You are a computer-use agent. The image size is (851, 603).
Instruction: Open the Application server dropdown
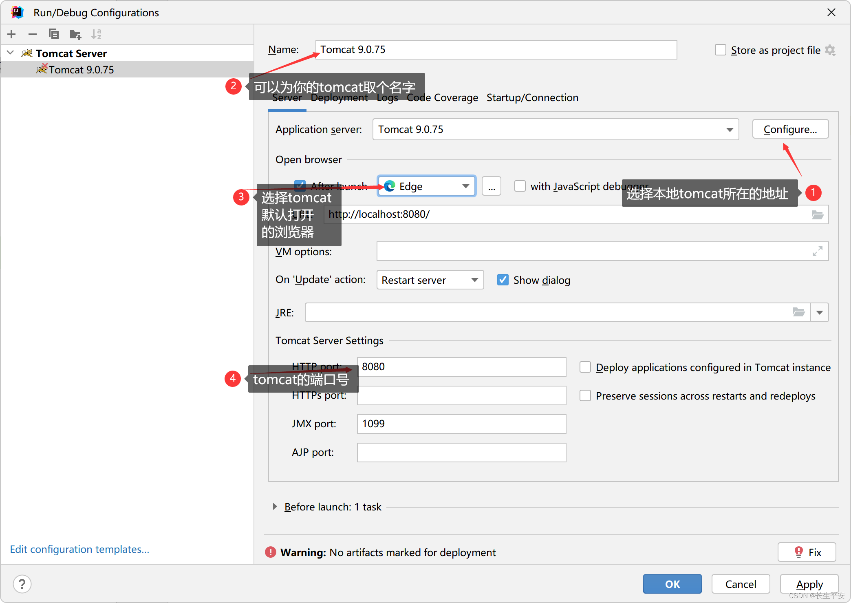556,130
